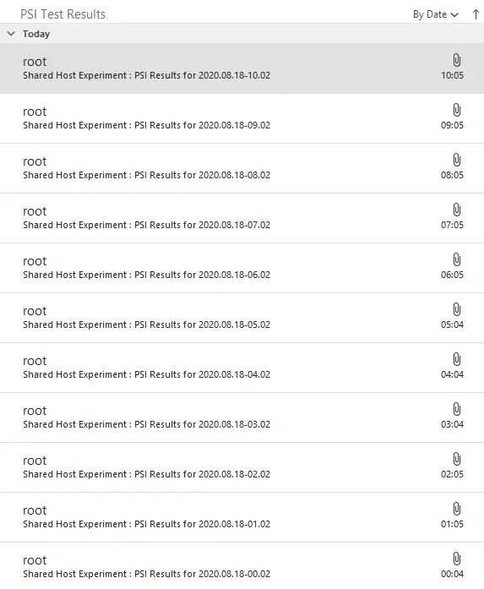Collapse the Today group chevron
484x589 pixels.
pyautogui.click(x=11, y=34)
